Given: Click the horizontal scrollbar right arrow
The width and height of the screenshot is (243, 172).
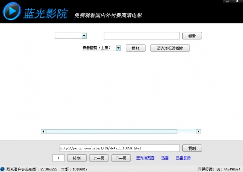Looking at the screenshot, I should tap(198, 132).
